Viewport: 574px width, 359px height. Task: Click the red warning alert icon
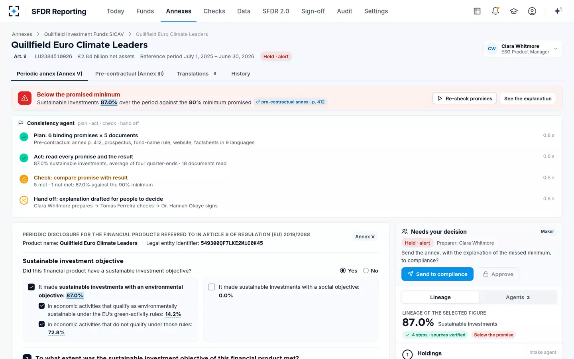pyautogui.click(x=25, y=98)
